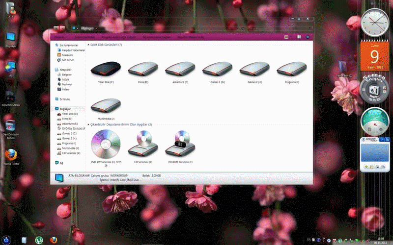Click the Screen Snaper camera gadget
This screenshot has width=393, height=245.
pyautogui.click(x=374, y=89)
